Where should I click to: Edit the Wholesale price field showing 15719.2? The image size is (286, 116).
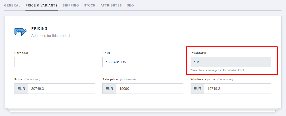pos(238,89)
